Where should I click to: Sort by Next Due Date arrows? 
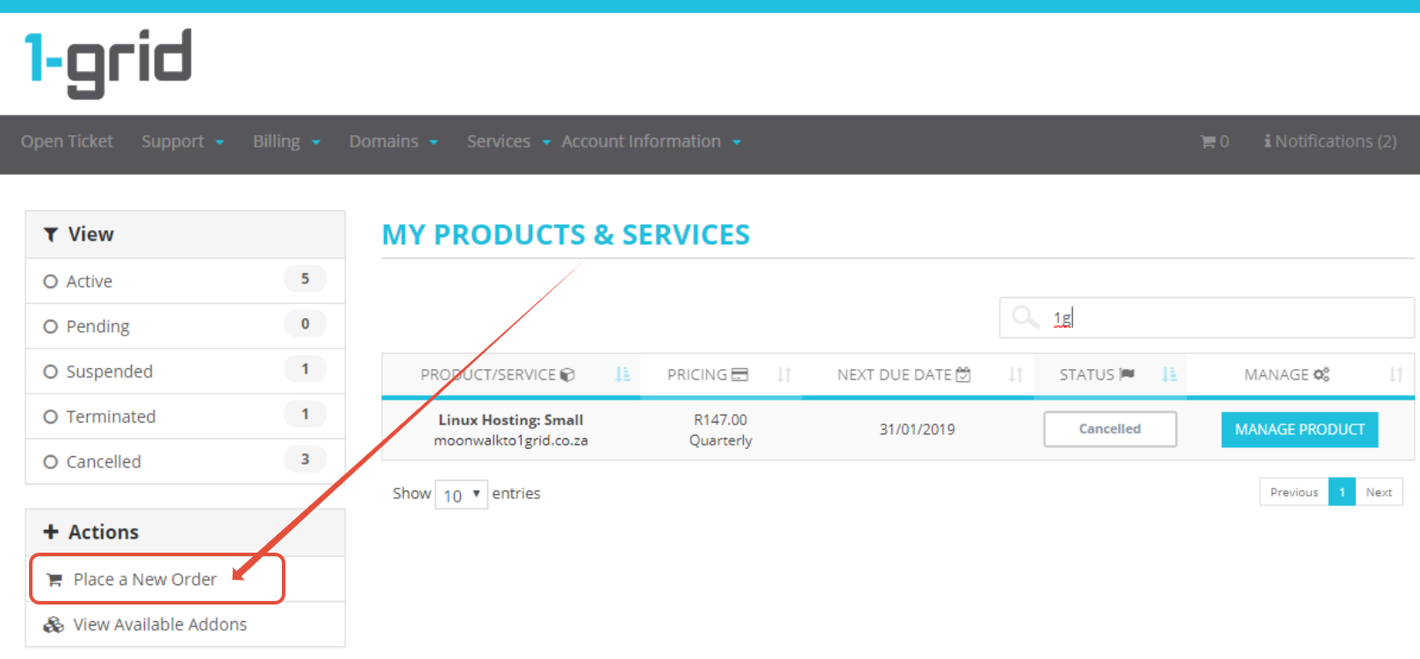pyautogui.click(x=1016, y=375)
